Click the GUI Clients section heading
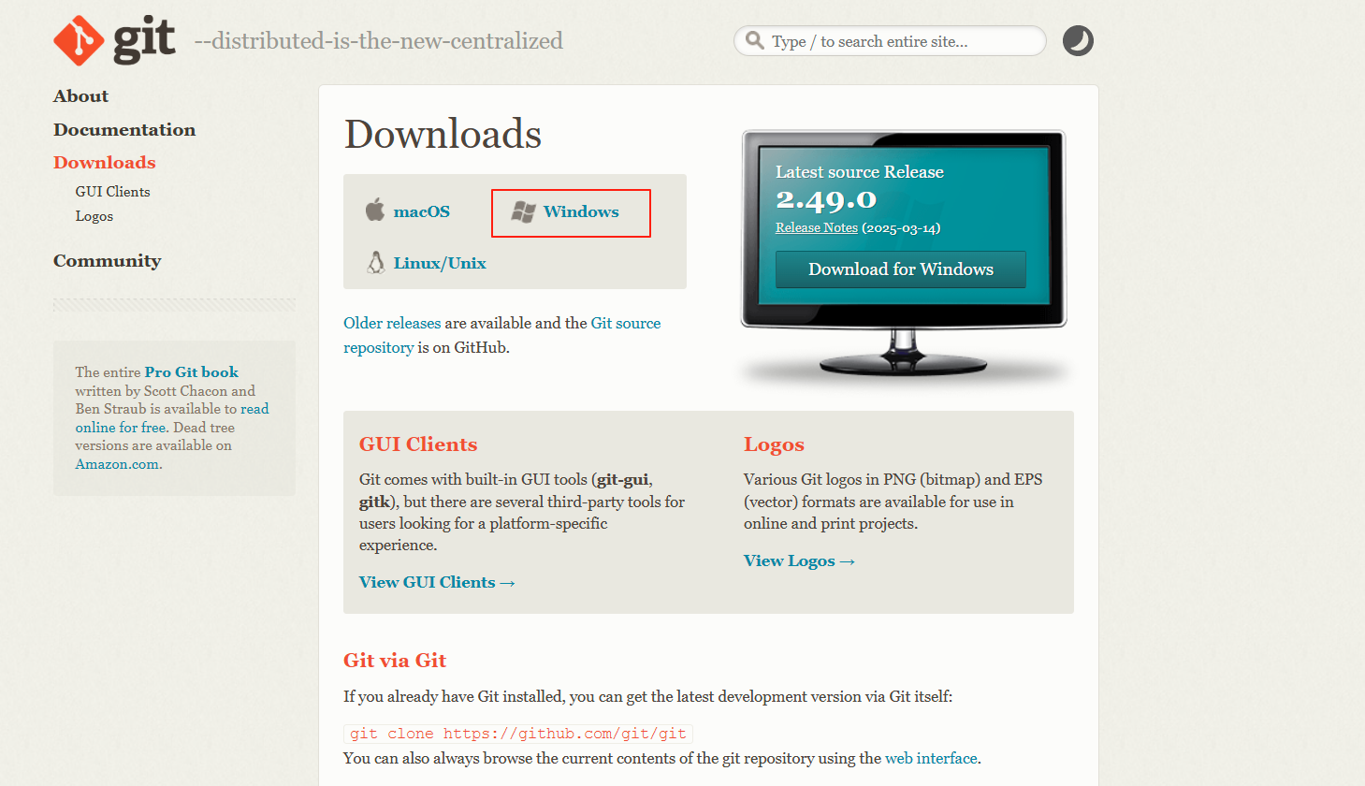1365x786 pixels. [x=418, y=444]
